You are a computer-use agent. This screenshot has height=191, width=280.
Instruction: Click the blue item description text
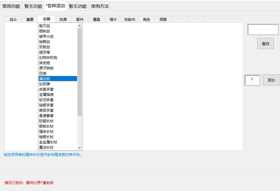pos(43,155)
